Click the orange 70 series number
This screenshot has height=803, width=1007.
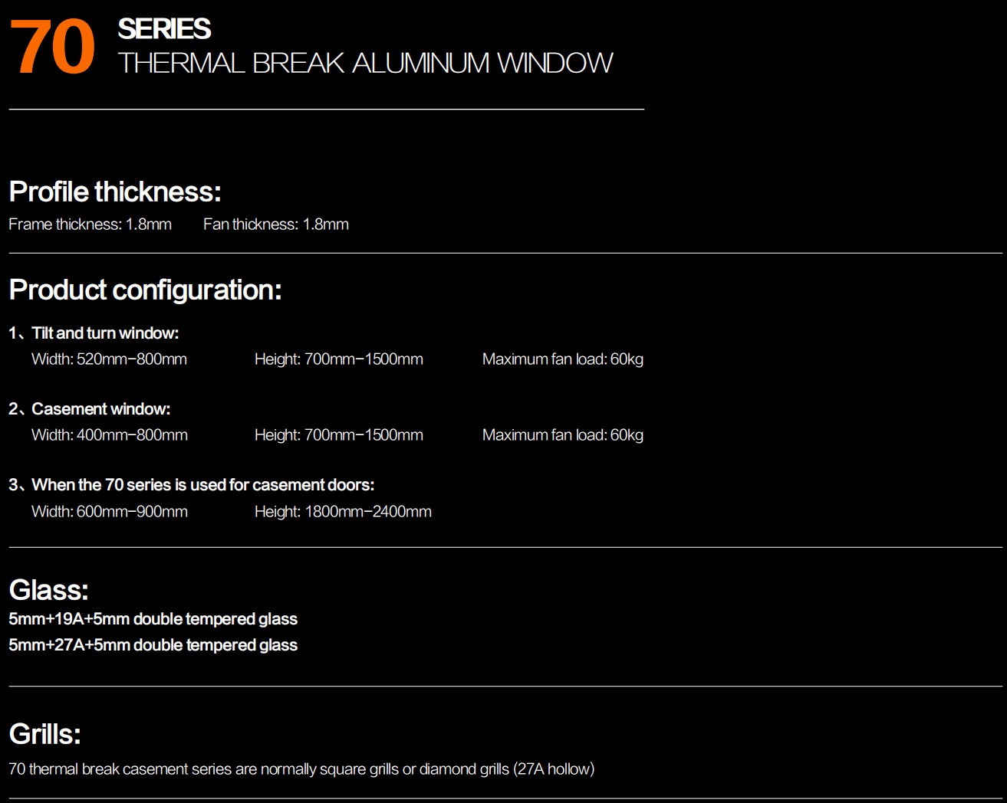52,47
